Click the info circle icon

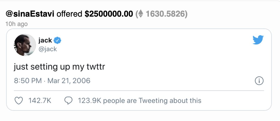(x=259, y=81)
